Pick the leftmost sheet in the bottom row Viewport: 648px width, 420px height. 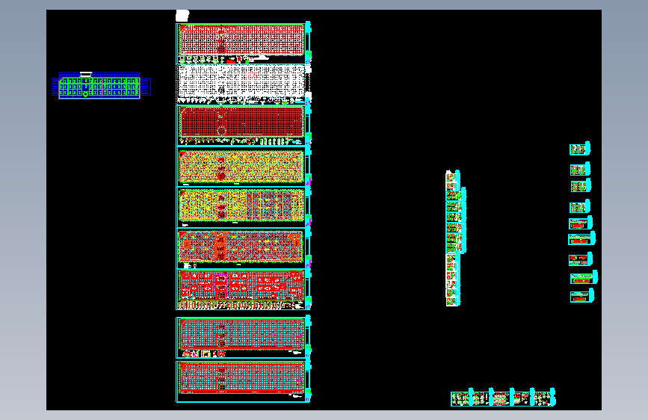tap(462, 398)
